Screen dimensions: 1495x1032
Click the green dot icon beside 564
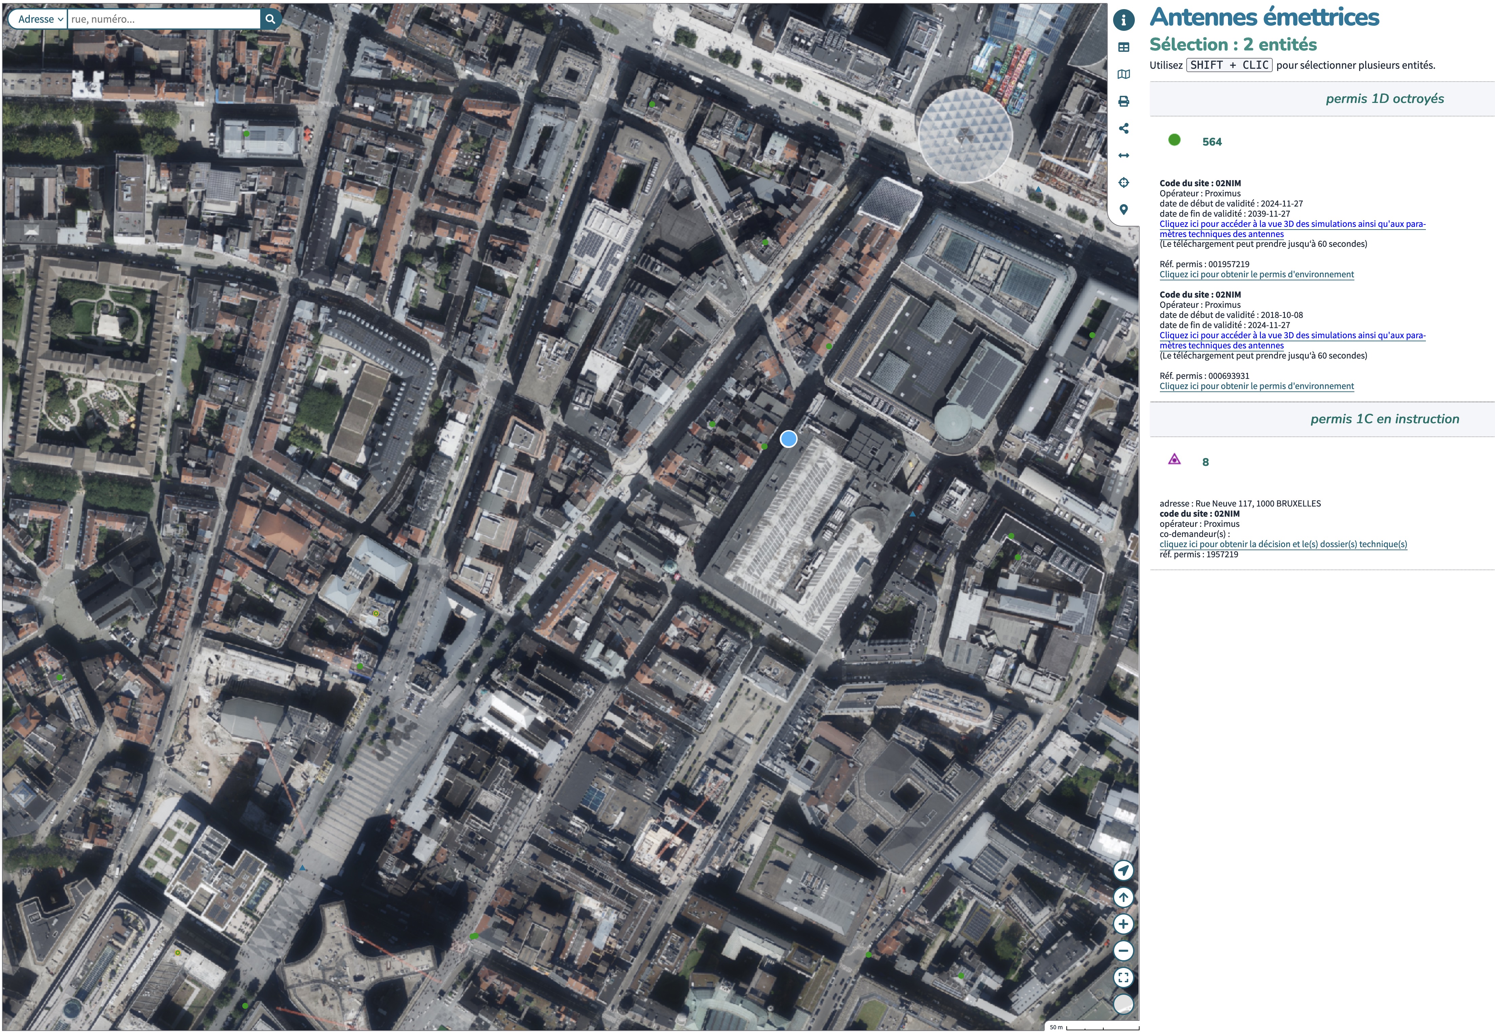tap(1174, 140)
